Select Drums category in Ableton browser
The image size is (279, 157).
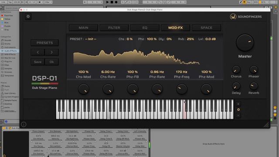click(x=7, y=44)
